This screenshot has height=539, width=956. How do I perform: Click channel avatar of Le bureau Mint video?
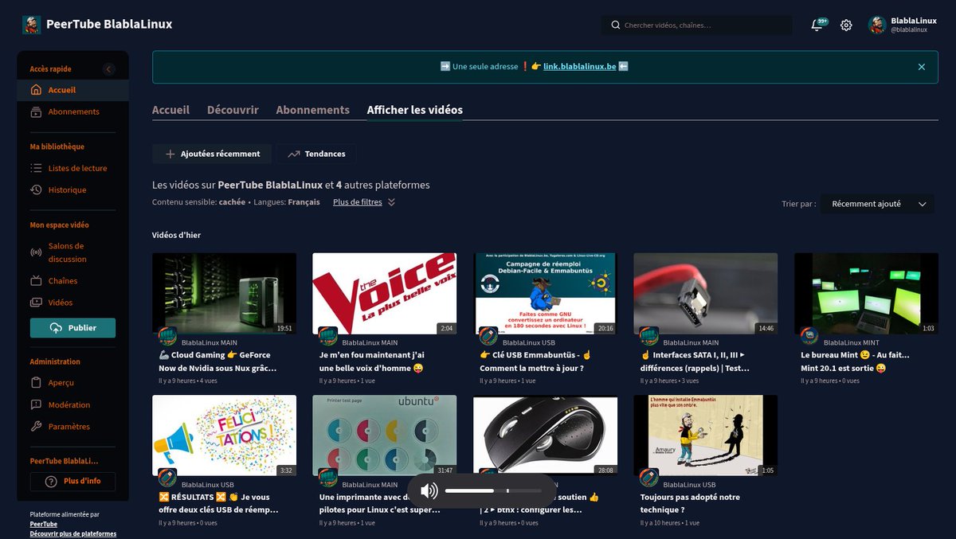809,336
